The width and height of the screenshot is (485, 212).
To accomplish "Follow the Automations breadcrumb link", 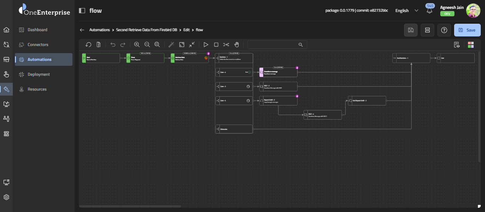I will pyautogui.click(x=99, y=30).
